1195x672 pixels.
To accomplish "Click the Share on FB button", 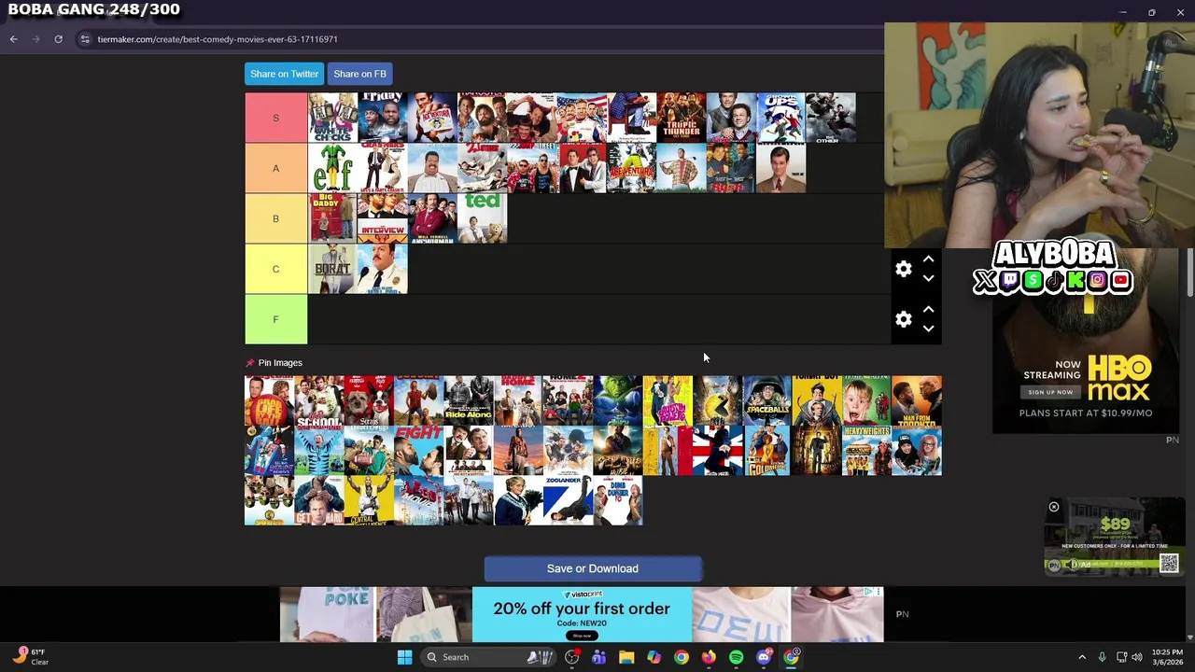I will [x=359, y=74].
